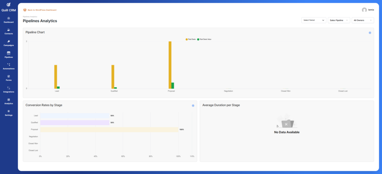Open the Select Period dropdown

pyautogui.click(x=314, y=20)
